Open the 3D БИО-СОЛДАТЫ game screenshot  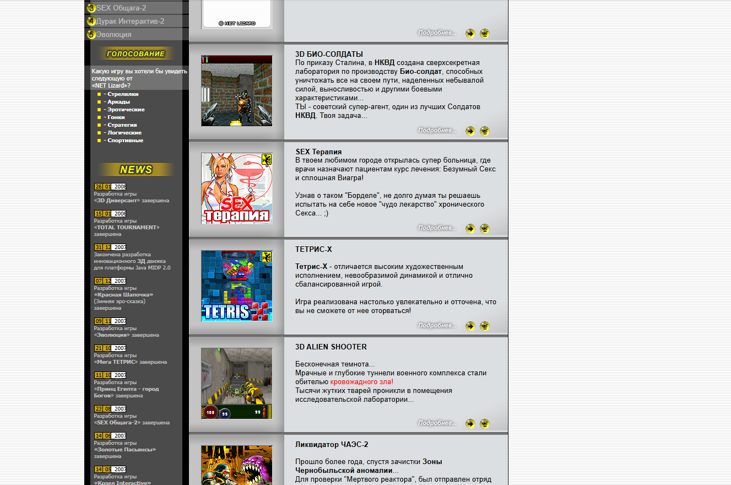[x=236, y=91]
